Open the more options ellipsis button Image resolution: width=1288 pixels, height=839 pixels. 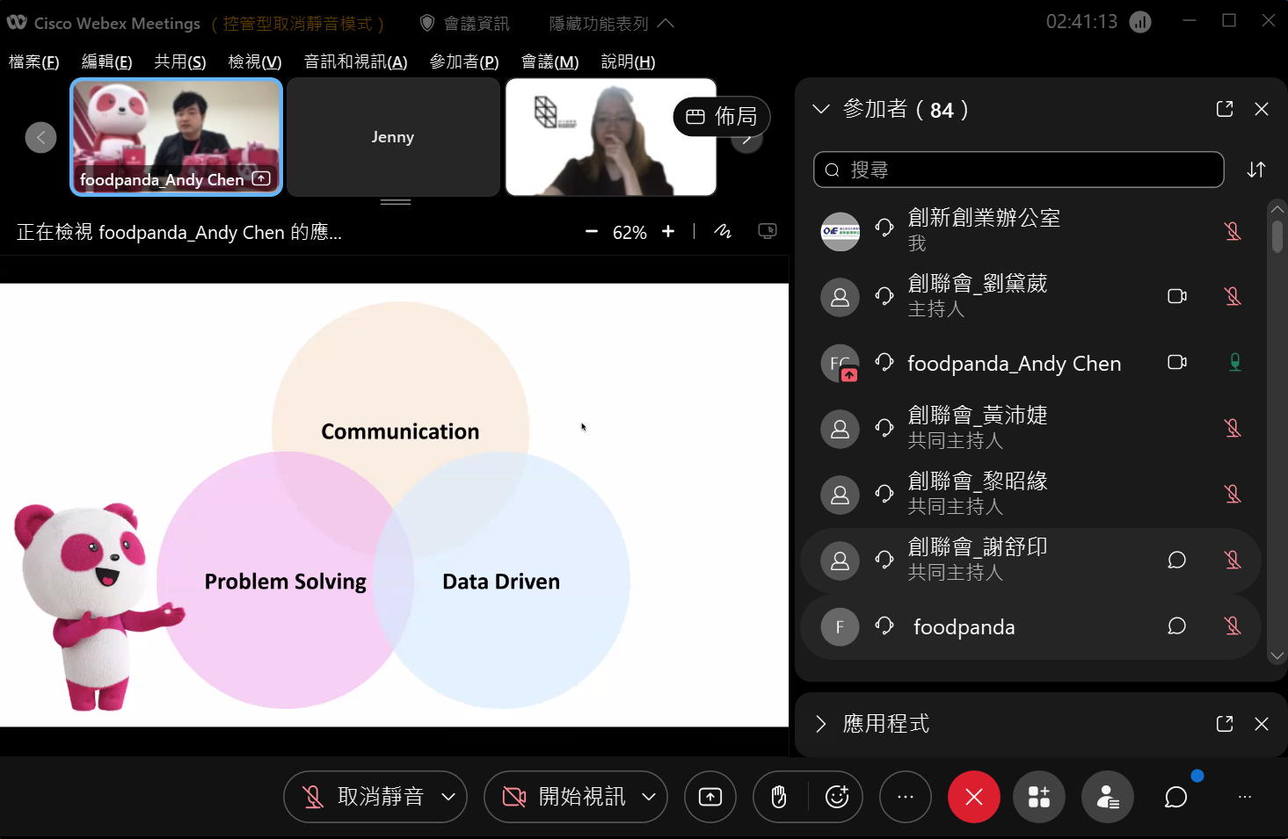coord(906,797)
